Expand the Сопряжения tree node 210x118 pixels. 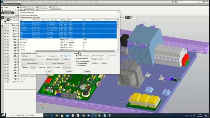coord(12,82)
